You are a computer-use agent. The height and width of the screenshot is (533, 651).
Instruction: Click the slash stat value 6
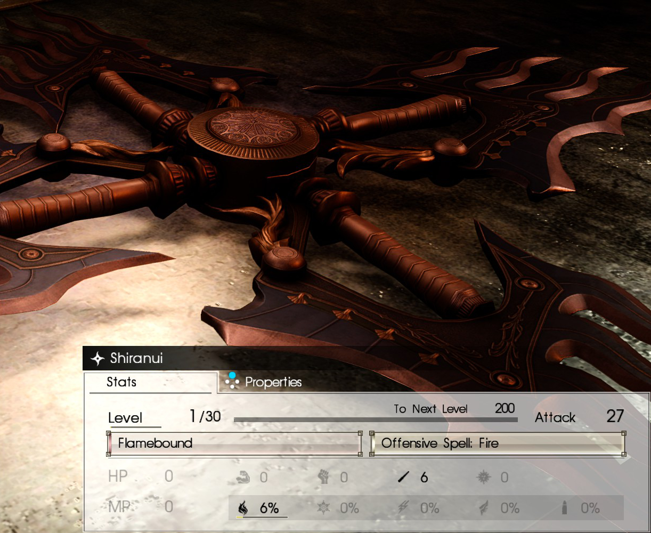(x=424, y=478)
